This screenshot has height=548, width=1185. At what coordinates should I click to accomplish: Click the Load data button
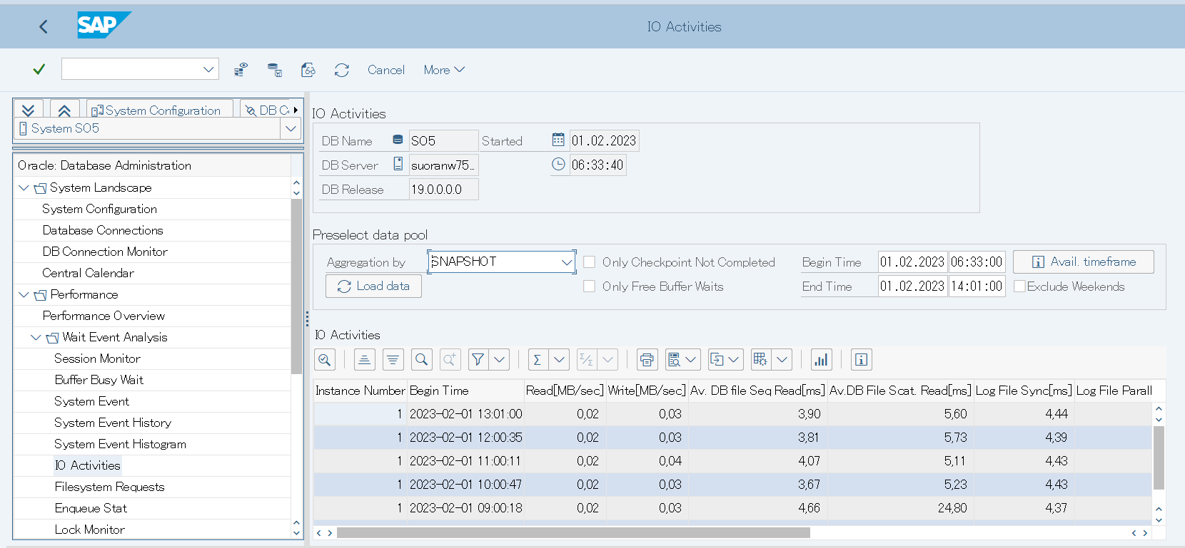click(373, 286)
